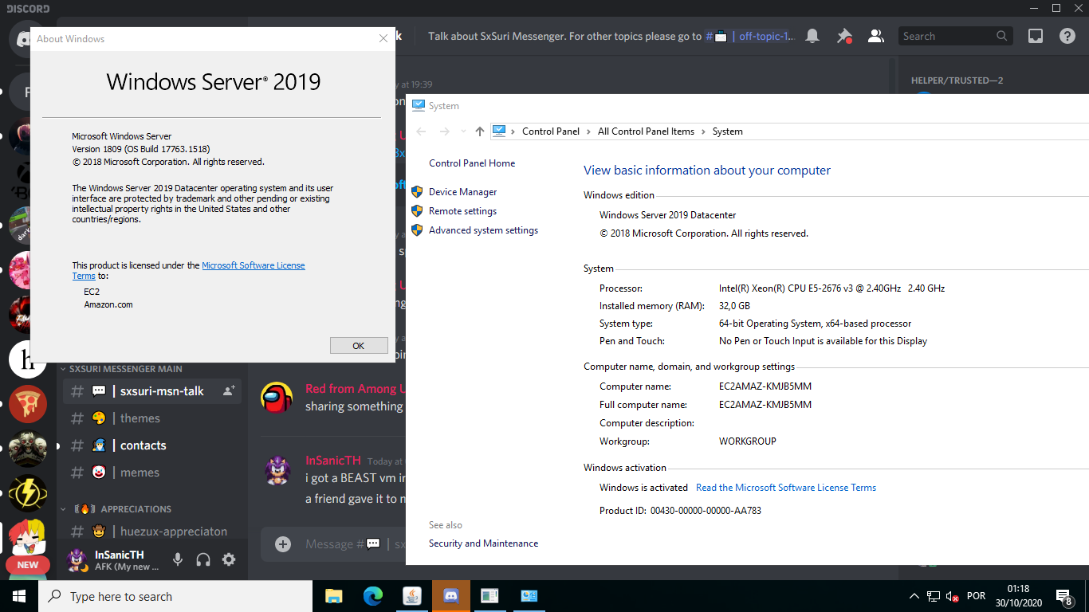Open the muted volume icon in tray
This screenshot has height=612, width=1089.
point(953,596)
